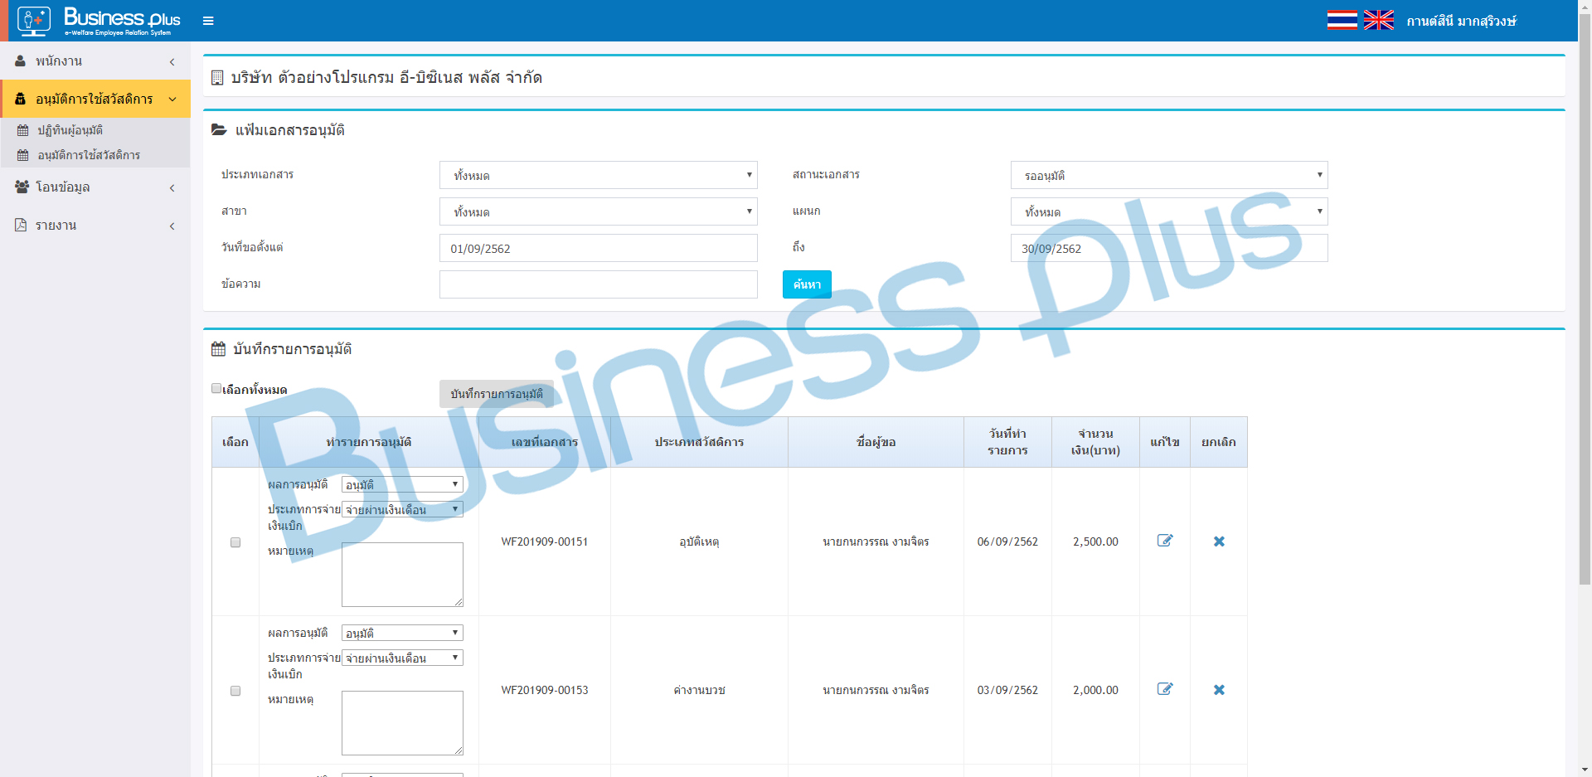Click document number WF201909-00151
The image size is (1592, 777).
[x=545, y=541]
